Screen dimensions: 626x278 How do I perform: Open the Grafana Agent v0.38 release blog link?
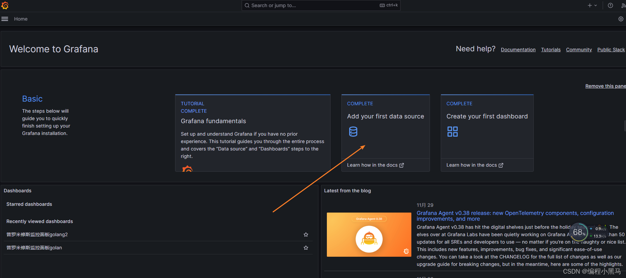[515, 216]
